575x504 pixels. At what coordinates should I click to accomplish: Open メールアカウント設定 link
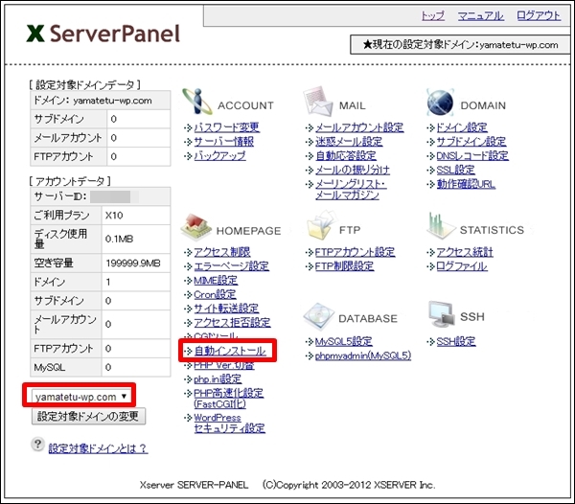359,127
